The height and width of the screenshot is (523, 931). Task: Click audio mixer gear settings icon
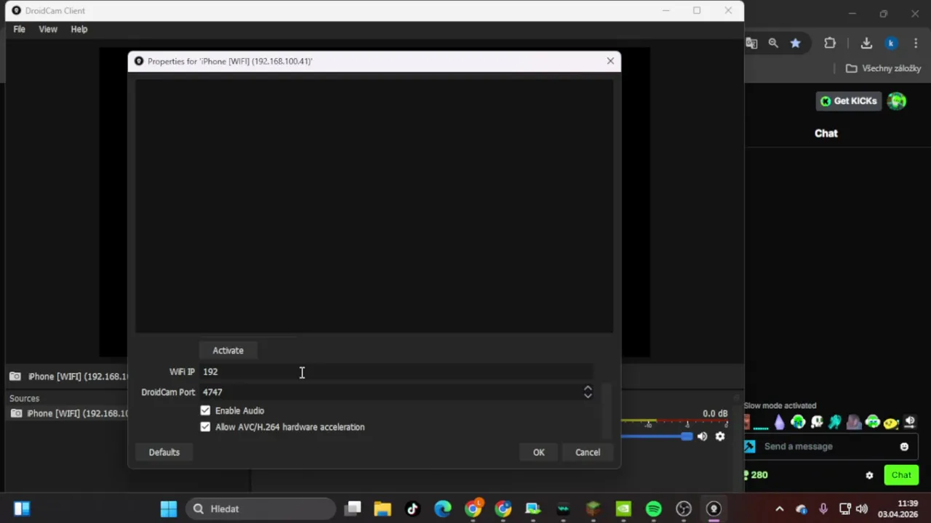[x=720, y=437]
